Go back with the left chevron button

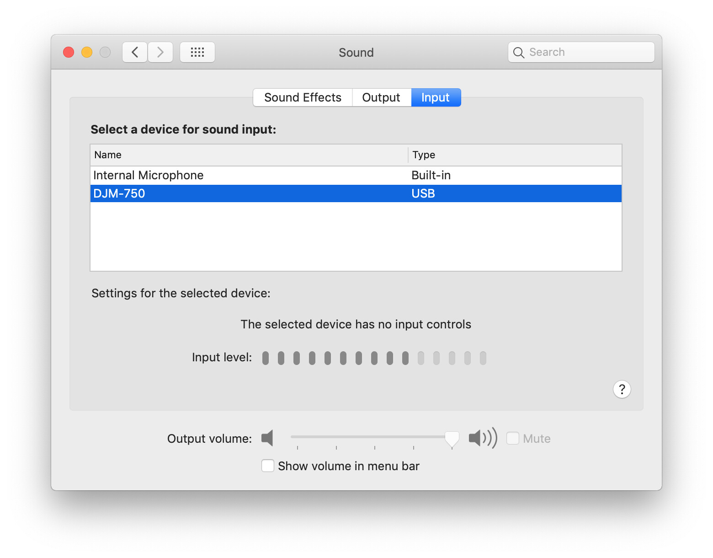click(x=135, y=52)
